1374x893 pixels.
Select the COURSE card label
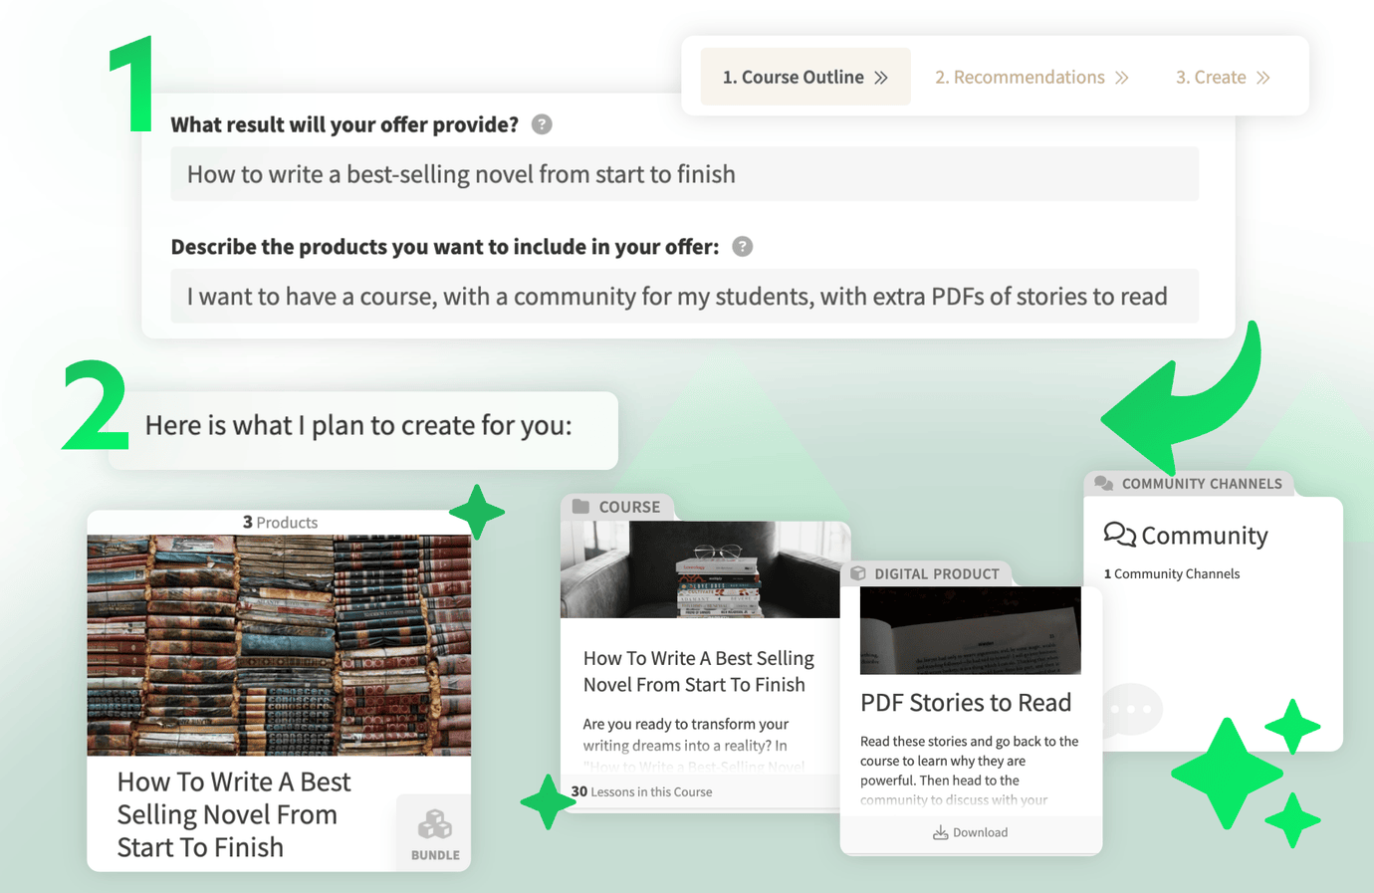(629, 507)
